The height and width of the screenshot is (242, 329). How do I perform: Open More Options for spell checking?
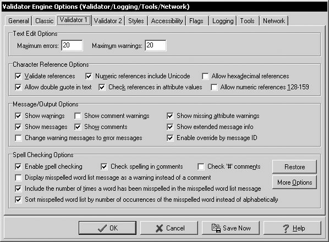coord(294,182)
